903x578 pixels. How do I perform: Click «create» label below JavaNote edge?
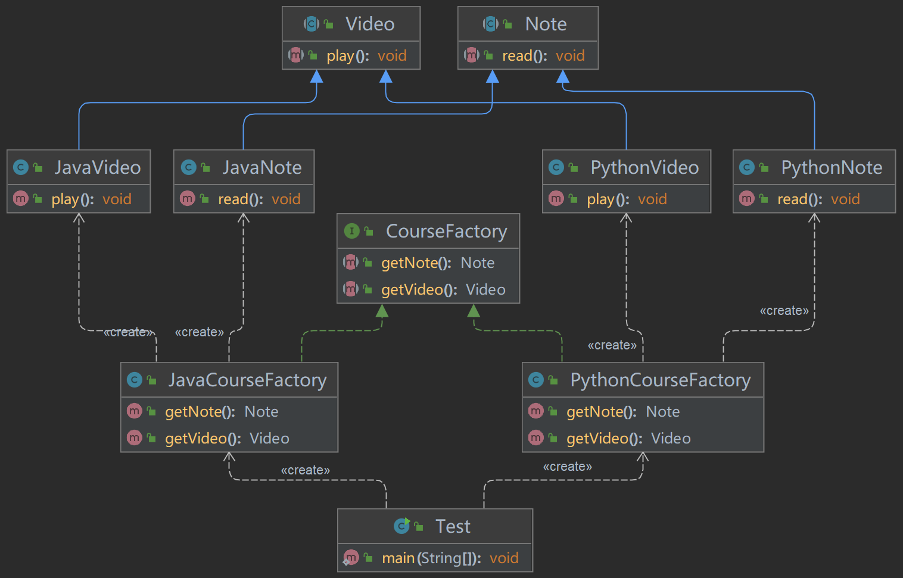199,332
